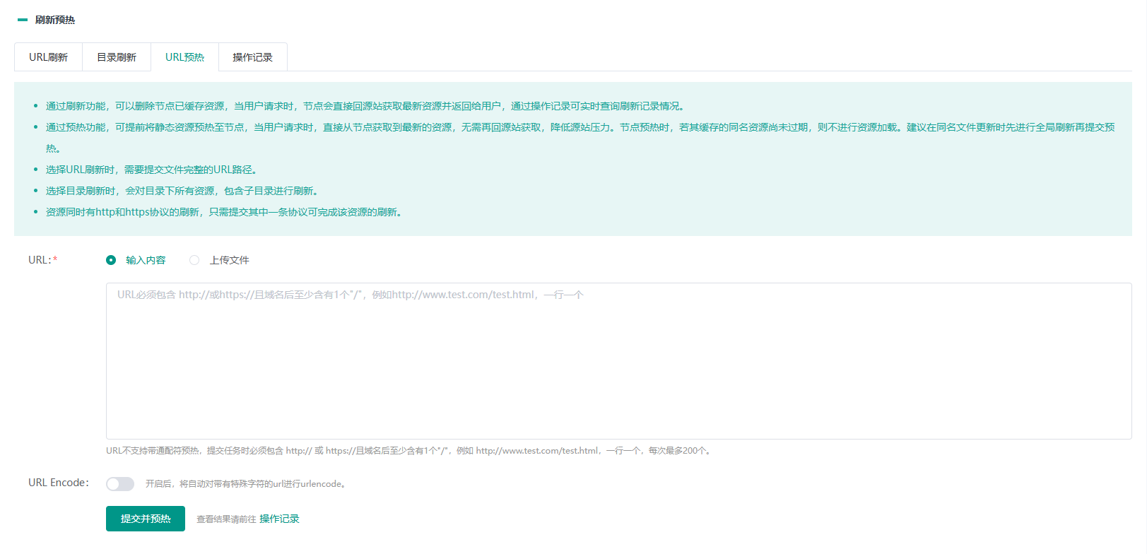The width and height of the screenshot is (1147, 554).
Task: Choose the 上传文件 radio option
Action: [194, 260]
